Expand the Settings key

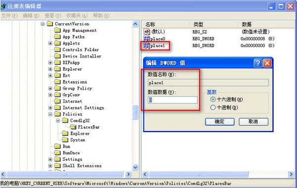pyautogui.click(x=50, y=159)
